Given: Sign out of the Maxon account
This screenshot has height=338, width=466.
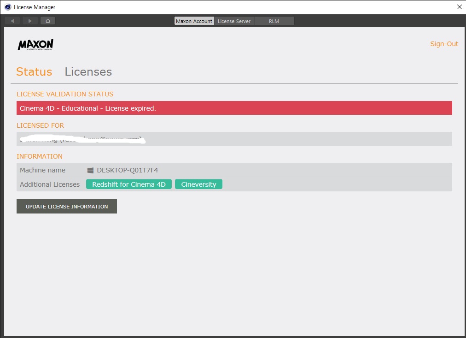Looking at the screenshot, I should tap(444, 44).
